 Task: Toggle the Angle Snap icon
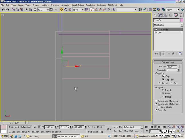coord(96,9)
